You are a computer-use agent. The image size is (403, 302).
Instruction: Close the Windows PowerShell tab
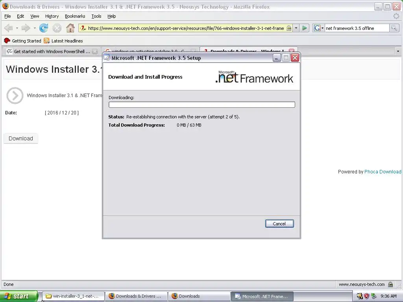tap(95, 52)
